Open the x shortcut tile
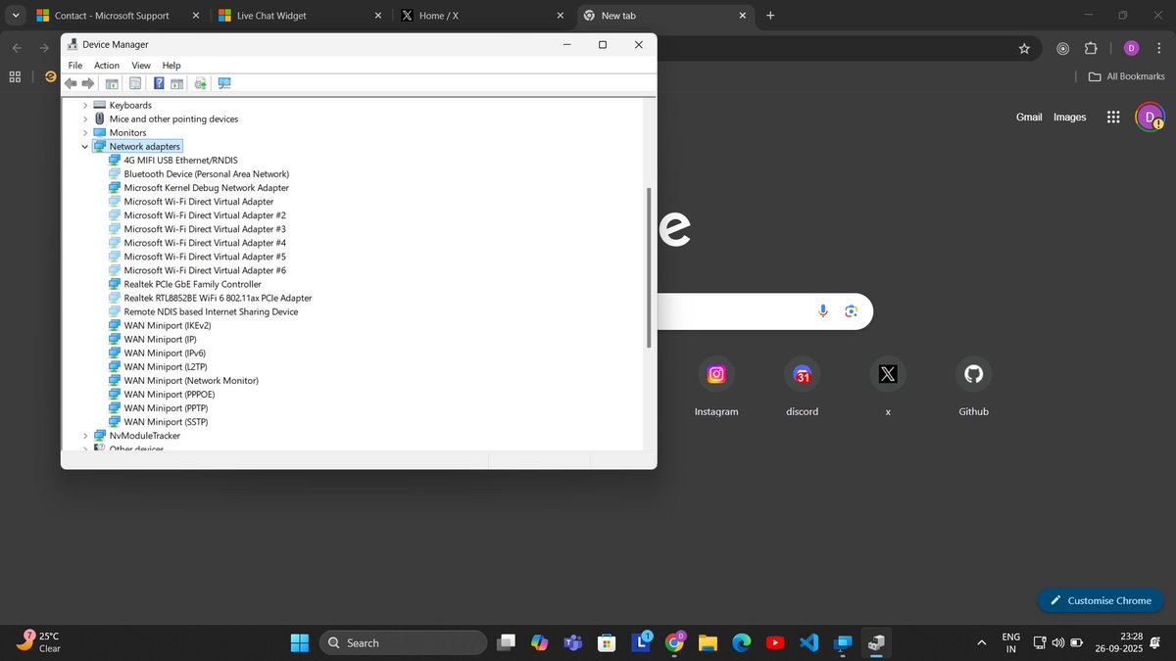 (x=888, y=387)
